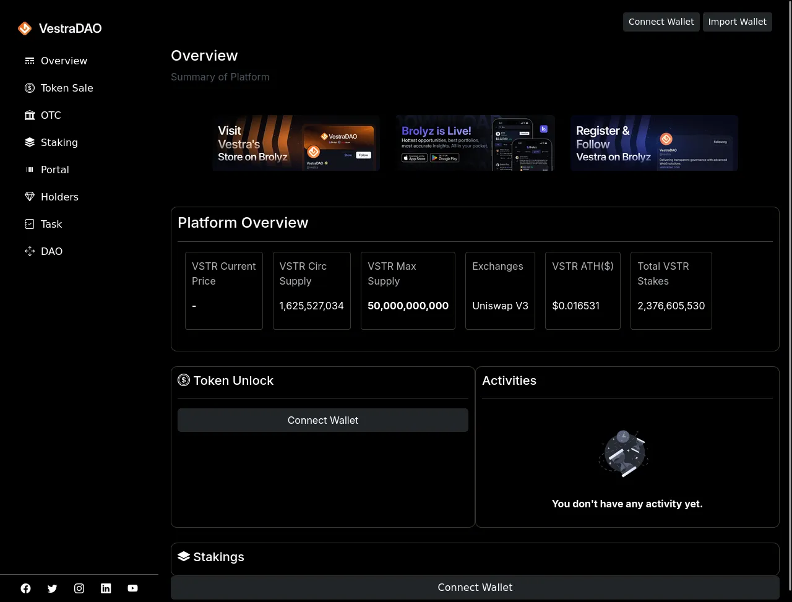The image size is (792, 602).
Task: Click the 1,625,527,034 supply value
Action: (x=312, y=306)
